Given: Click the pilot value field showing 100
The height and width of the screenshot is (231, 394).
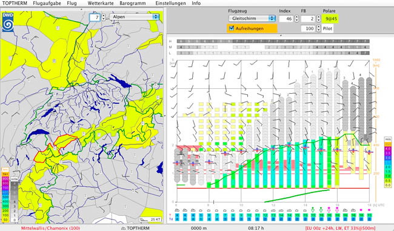Looking at the screenshot, I should pyautogui.click(x=309, y=28).
